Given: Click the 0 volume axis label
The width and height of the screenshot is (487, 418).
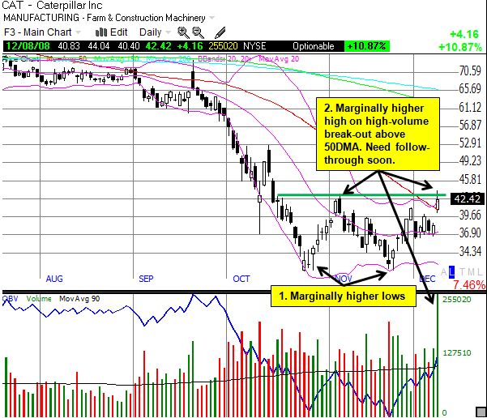Looking at the screenshot, I should (x=444, y=412).
